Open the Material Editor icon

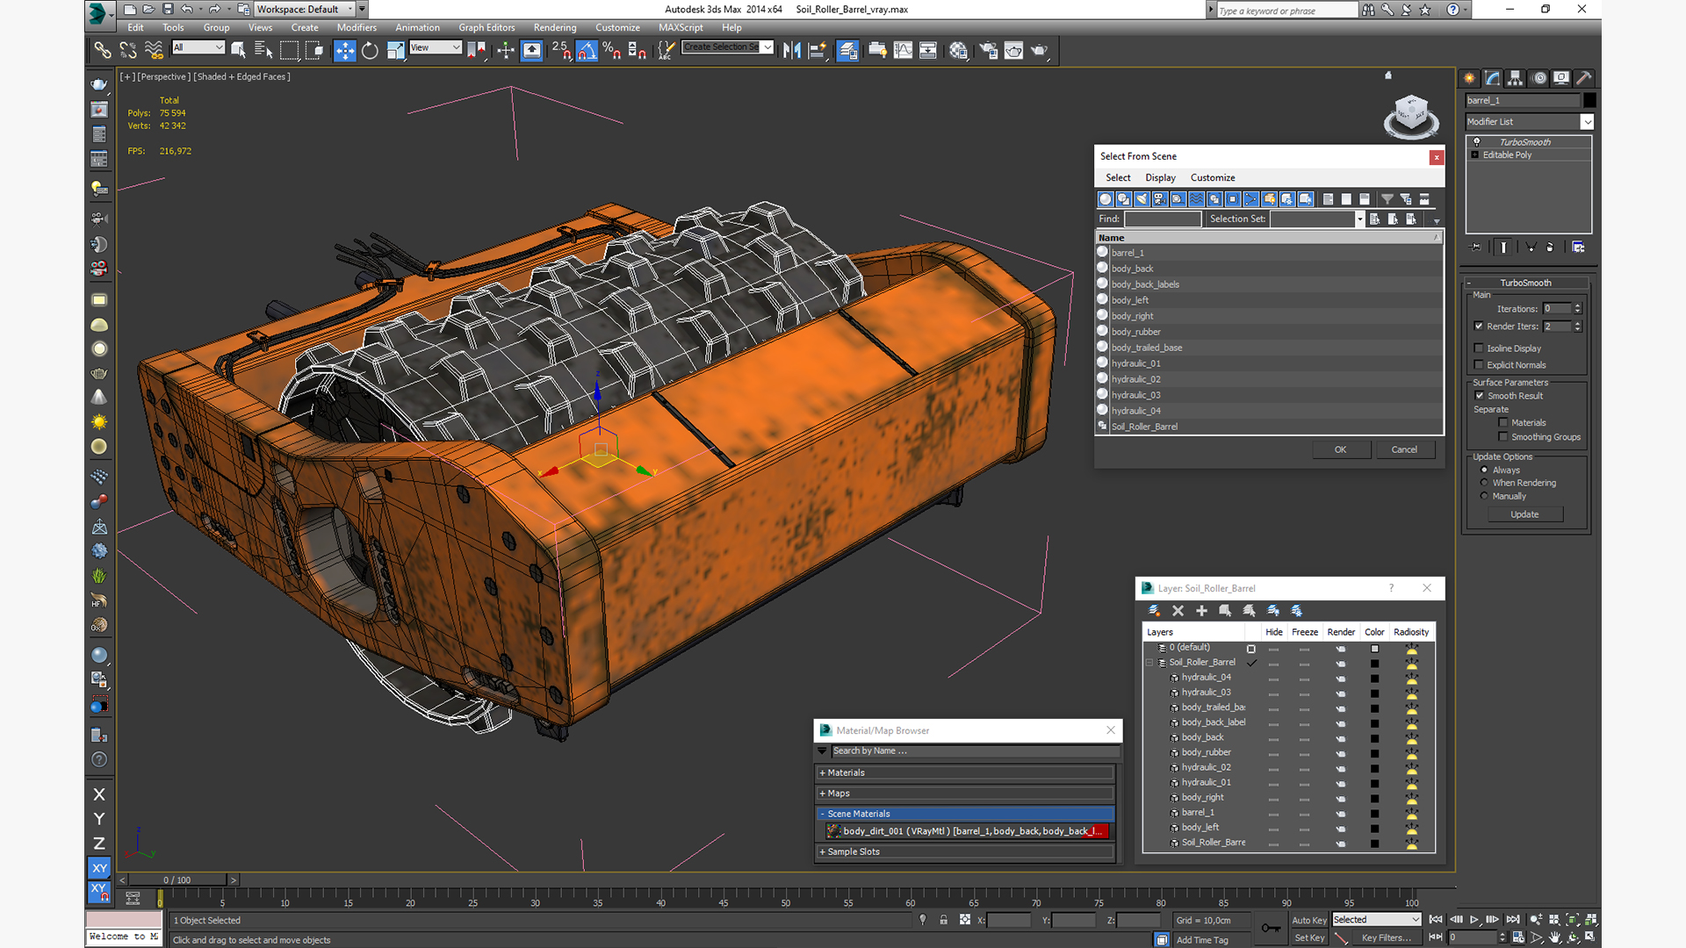[958, 50]
